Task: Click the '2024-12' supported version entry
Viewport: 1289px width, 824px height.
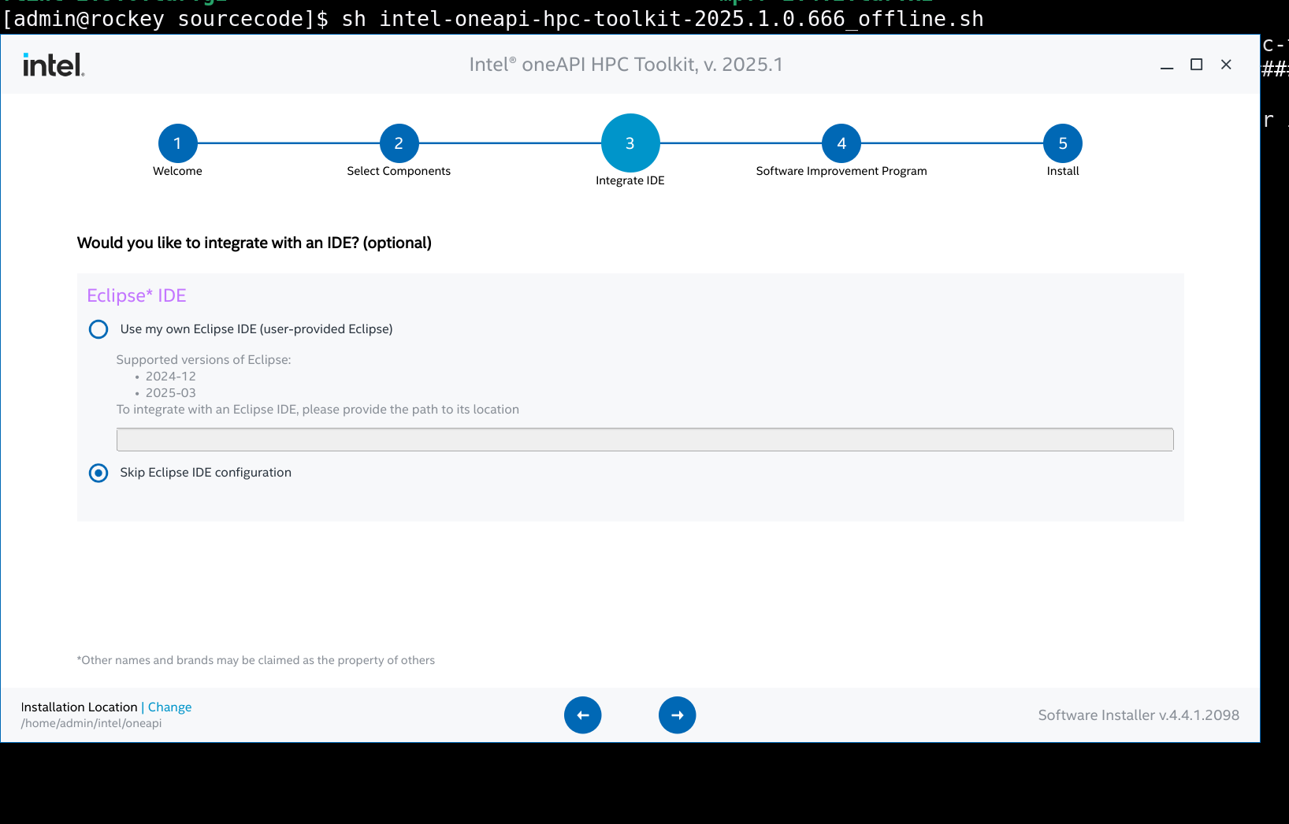Action: tap(171, 377)
